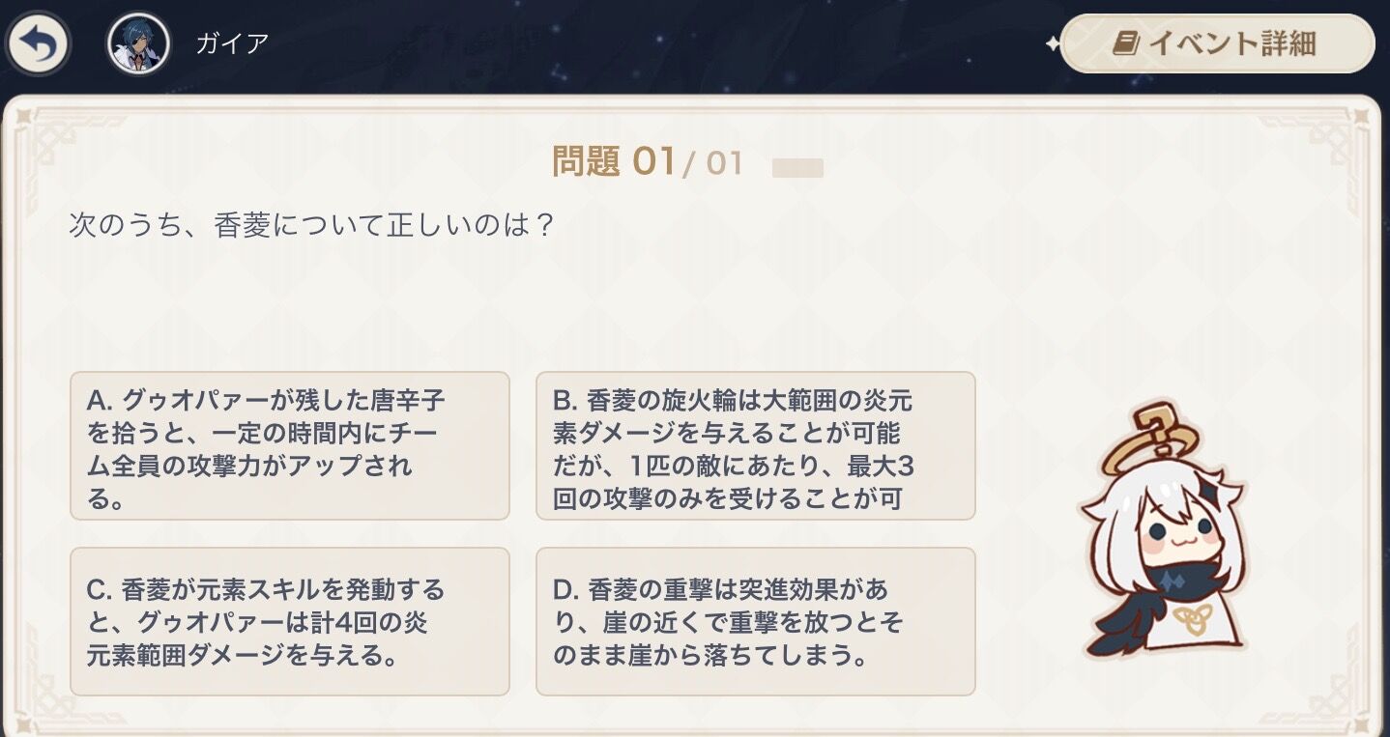Screen dimensions: 1390x737
Task: Tap the Kaeya (ガイア) character avatar
Action: (x=139, y=43)
